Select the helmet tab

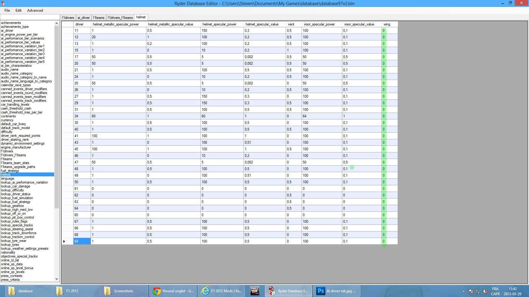(141, 17)
